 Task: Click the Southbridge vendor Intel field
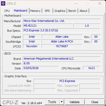coord(32,41)
